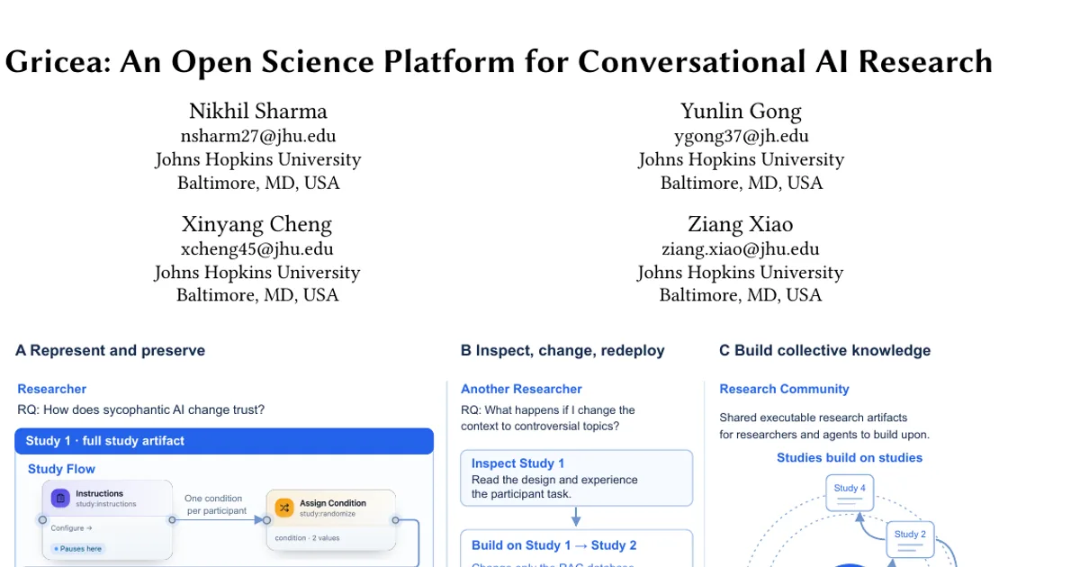Click email nsharm27@jhu.edu
The width and height of the screenshot is (1080, 567).
[x=258, y=136]
